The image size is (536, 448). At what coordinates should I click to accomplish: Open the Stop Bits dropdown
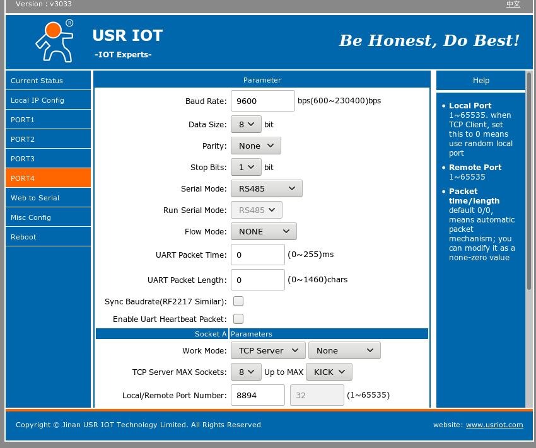click(246, 167)
